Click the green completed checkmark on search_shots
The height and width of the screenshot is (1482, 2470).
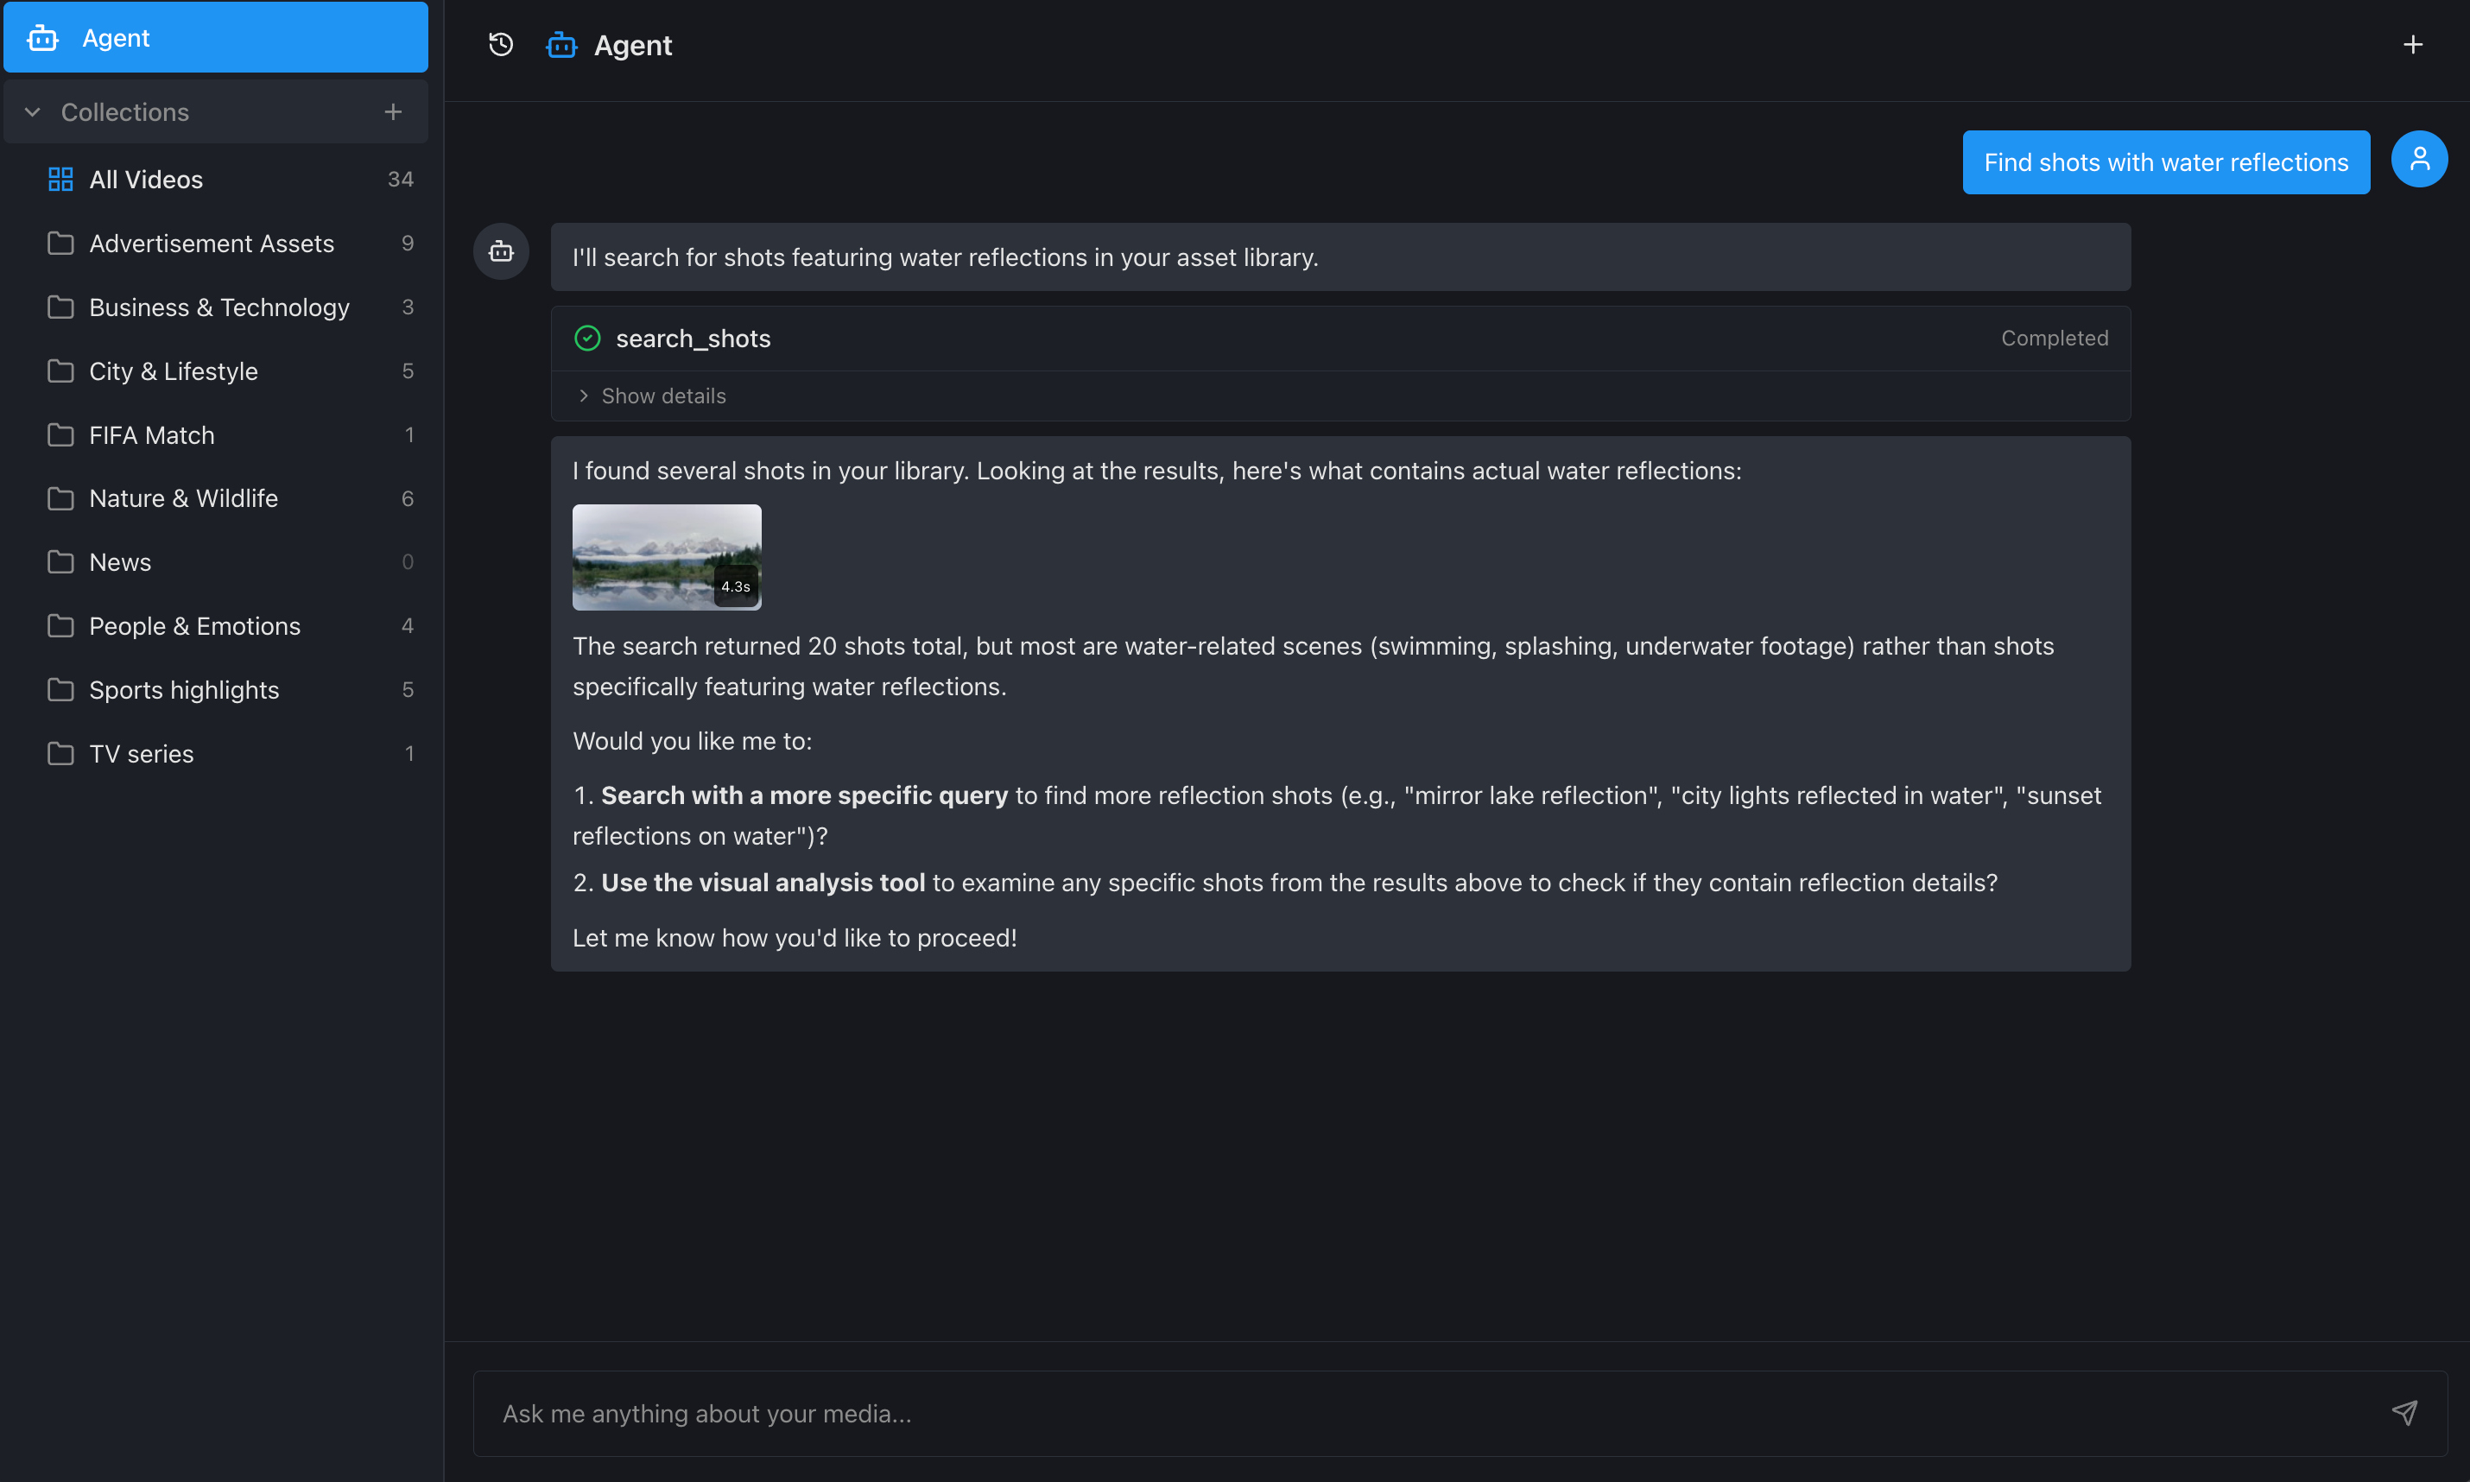click(x=587, y=338)
